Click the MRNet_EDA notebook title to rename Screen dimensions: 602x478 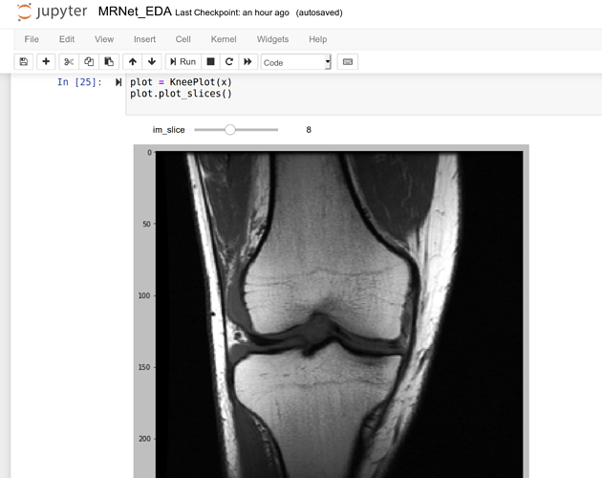pyautogui.click(x=135, y=12)
